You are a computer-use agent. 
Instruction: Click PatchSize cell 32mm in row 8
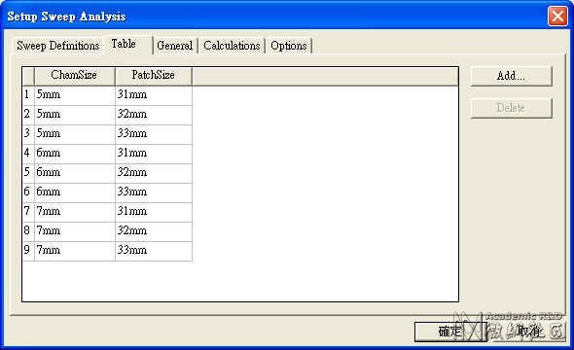[x=154, y=231]
